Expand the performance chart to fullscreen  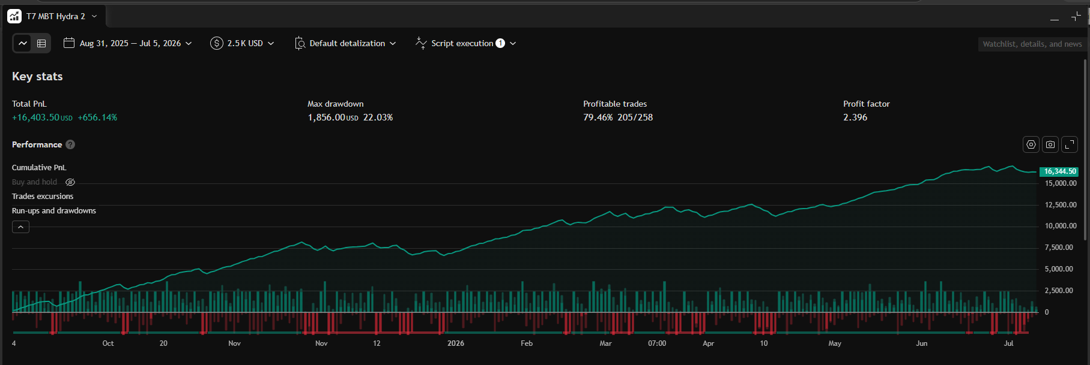[1070, 144]
